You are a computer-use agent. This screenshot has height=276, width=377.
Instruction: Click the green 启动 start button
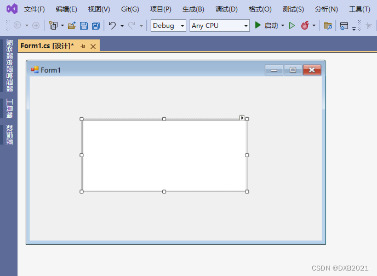pyautogui.click(x=266, y=25)
